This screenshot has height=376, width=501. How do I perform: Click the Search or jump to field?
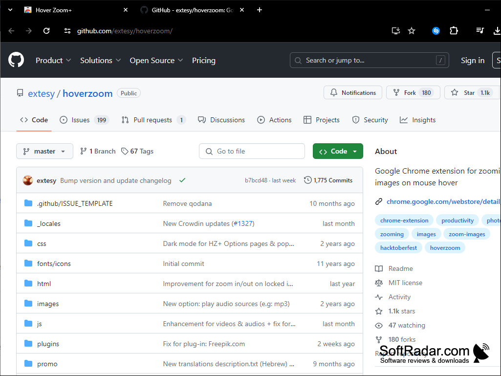(x=370, y=60)
